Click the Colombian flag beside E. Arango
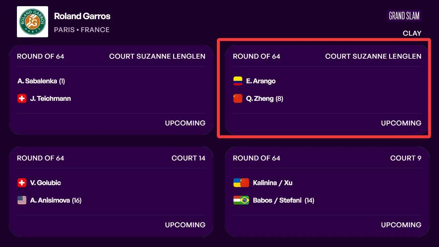This screenshot has height=247, width=439. pos(238,81)
